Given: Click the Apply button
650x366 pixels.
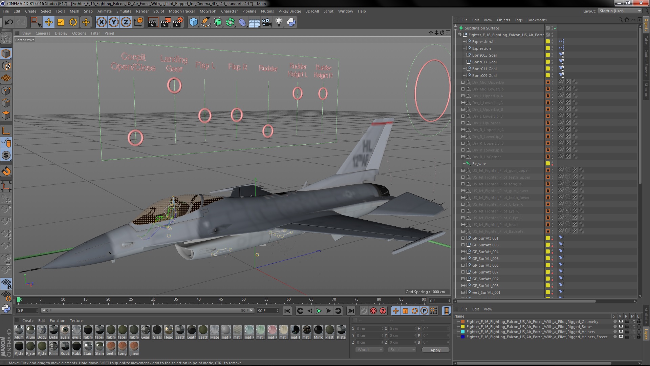Looking at the screenshot, I should click(435, 350).
